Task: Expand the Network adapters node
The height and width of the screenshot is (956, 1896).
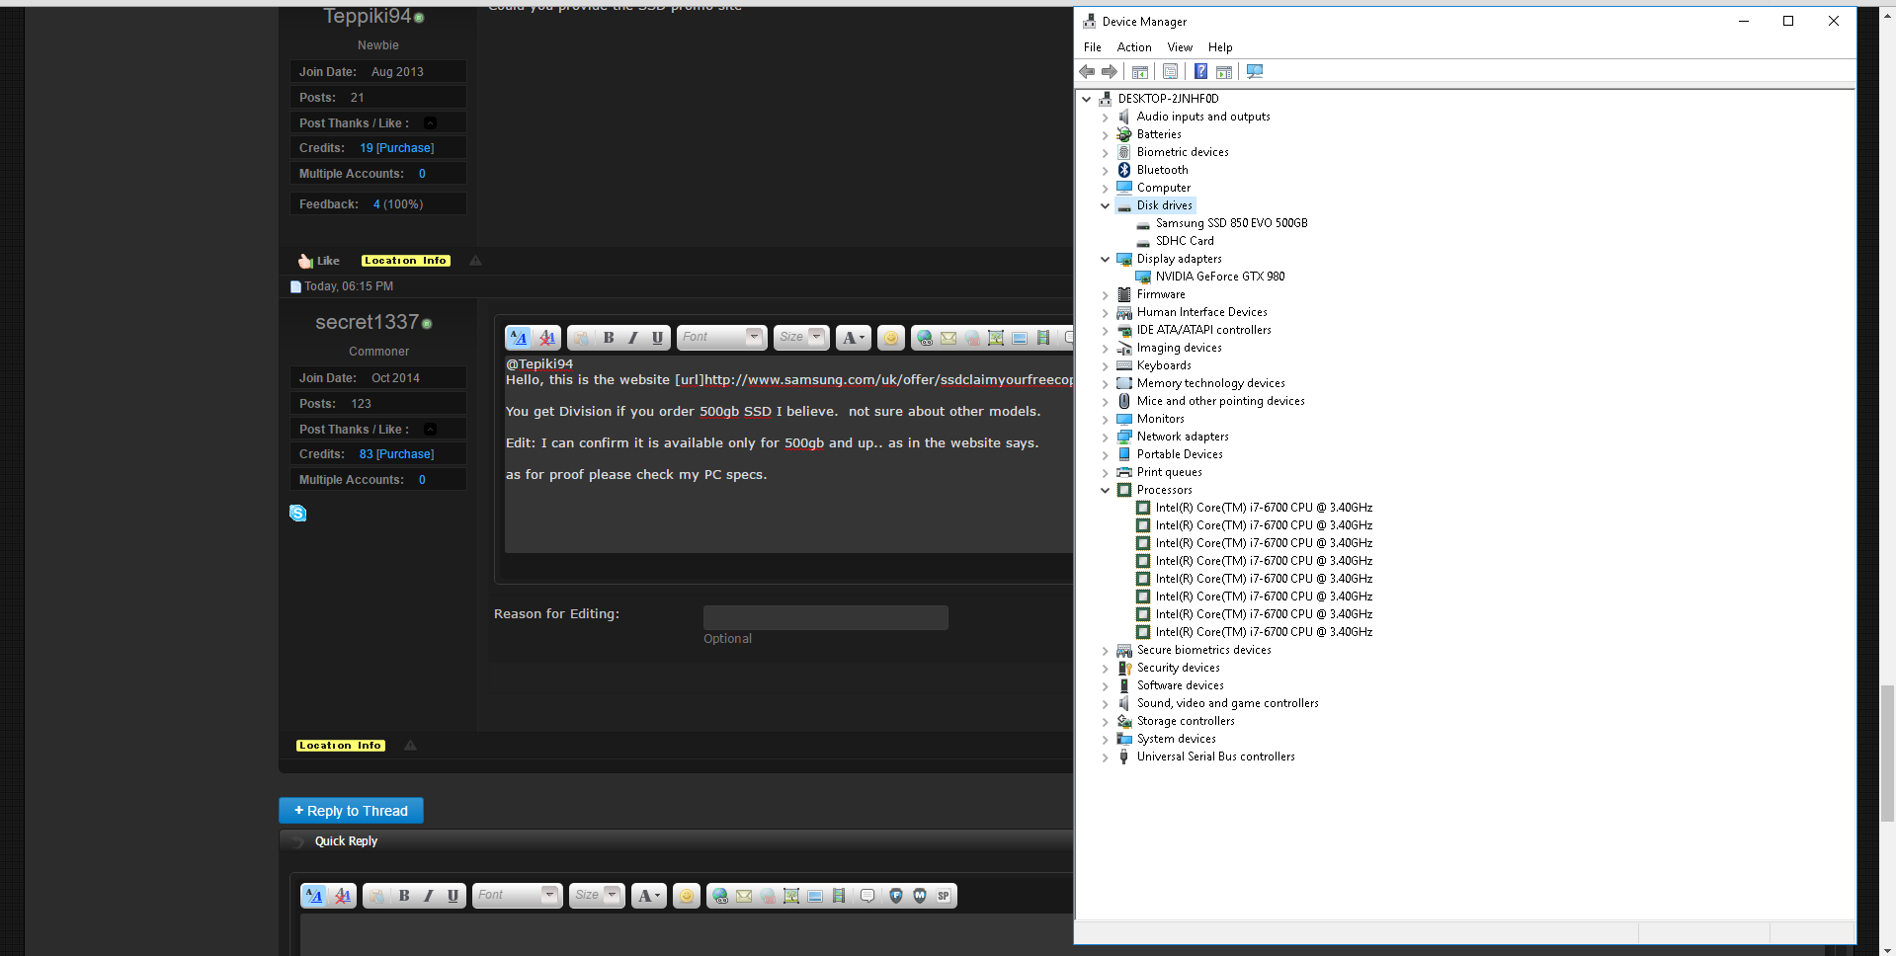Action: click(1105, 437)
